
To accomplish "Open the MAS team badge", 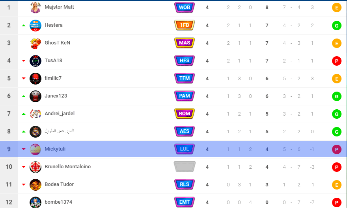I will (185, 43).
